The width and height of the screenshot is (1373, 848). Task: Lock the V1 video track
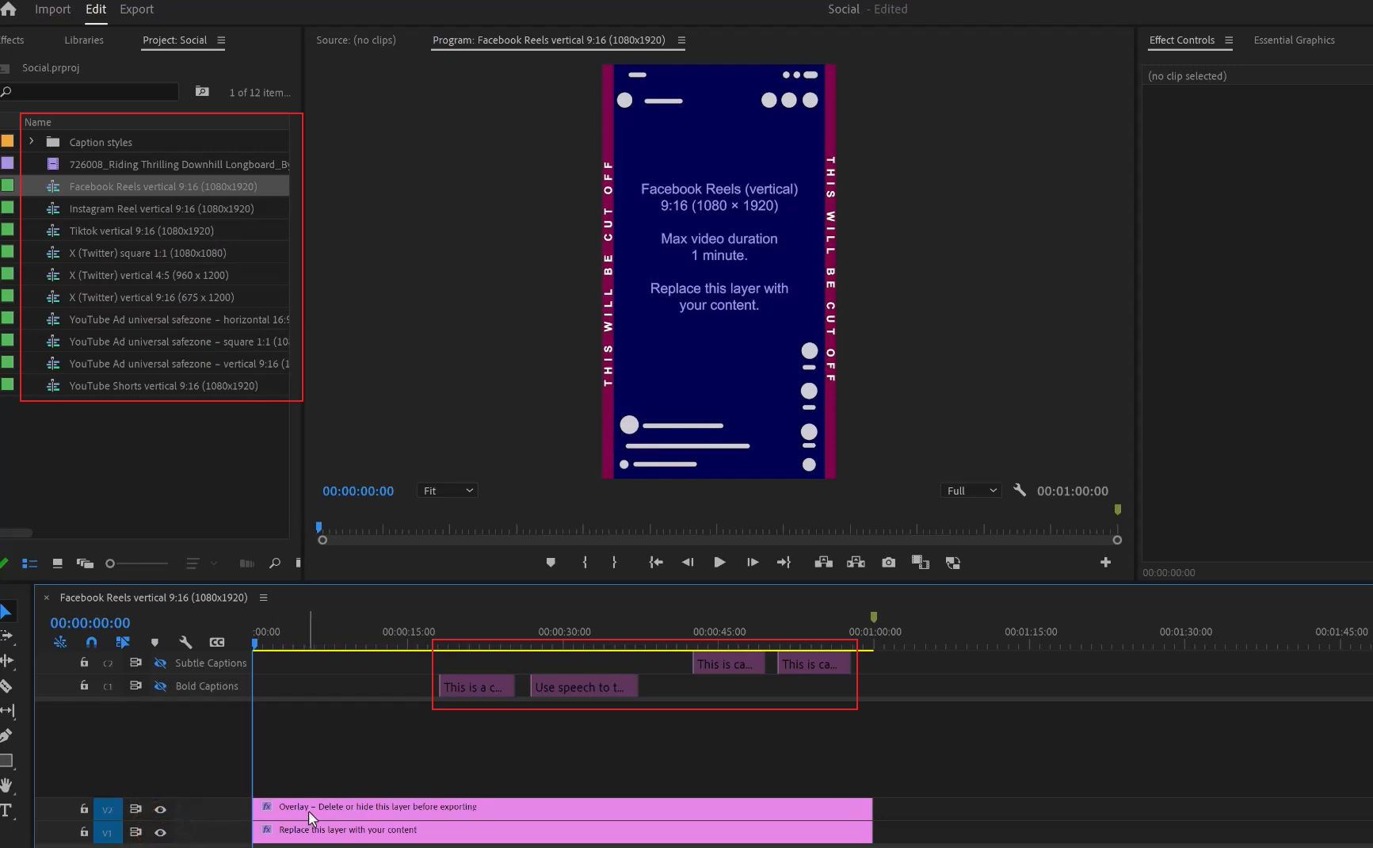(84, 832)
